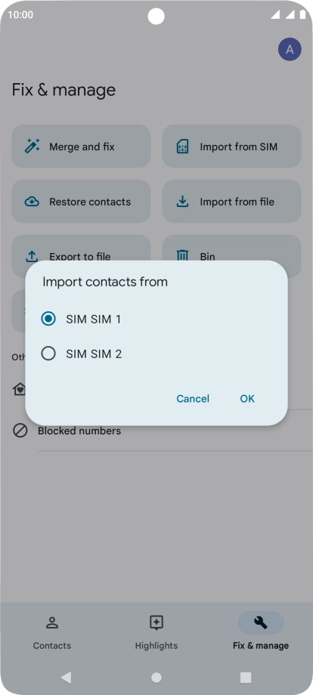Select the SIM SIM 1 radio button
The image size is (313, 695).
(x=48, y=319)
